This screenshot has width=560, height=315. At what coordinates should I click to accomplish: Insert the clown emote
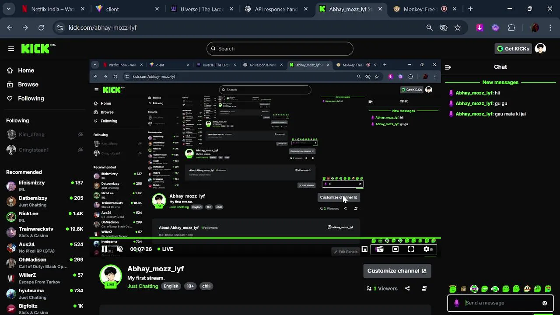tap(527, 289)
